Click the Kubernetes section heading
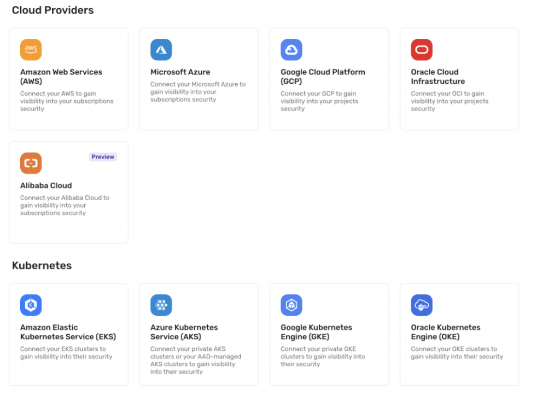This screenshot has width=560, height=394. 42,265
